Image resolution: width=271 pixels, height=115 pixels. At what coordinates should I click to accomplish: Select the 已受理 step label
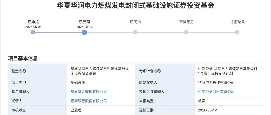(x=85, y=22)
